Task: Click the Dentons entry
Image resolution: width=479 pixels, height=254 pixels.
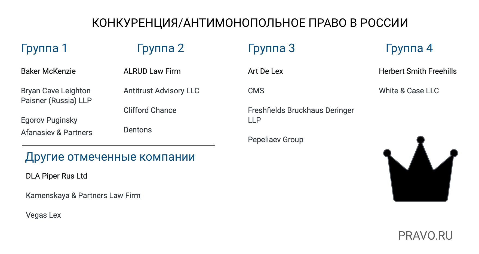Action: (138, 130)
